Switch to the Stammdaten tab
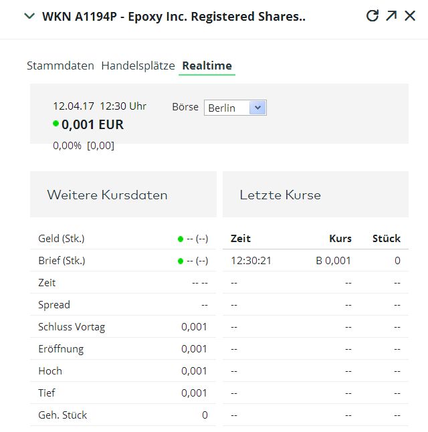The image size is (428, 432). click(60, 66)
